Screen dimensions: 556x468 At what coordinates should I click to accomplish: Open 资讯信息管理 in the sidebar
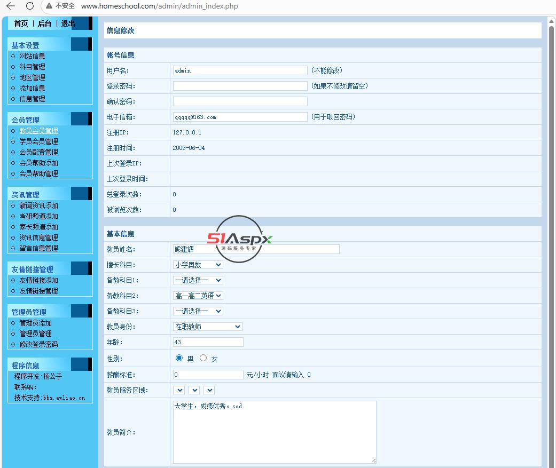pos(38,237)
